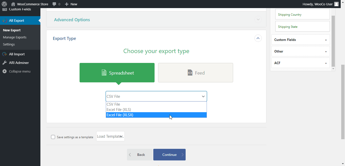Open All Export Settings submenu
Screen dimensions: 345x166
click(x=9, y=44)
